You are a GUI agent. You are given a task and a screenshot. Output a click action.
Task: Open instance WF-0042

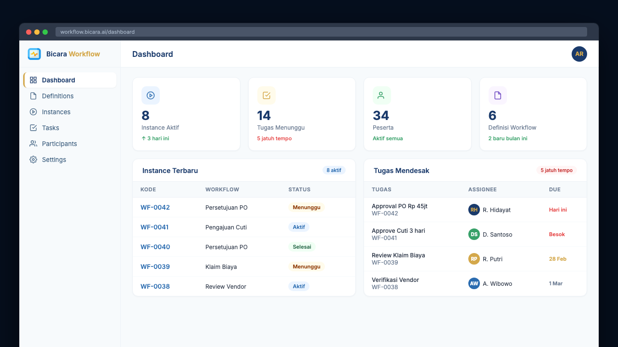[x=155, y=207]
